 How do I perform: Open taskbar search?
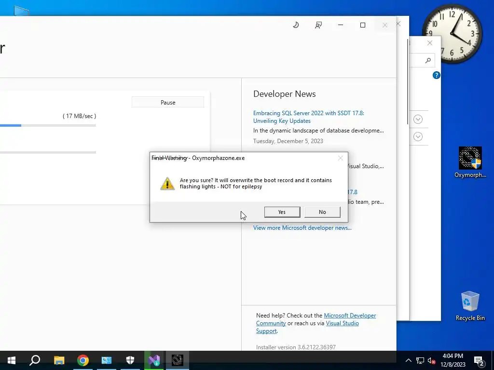tap(35, 360)
